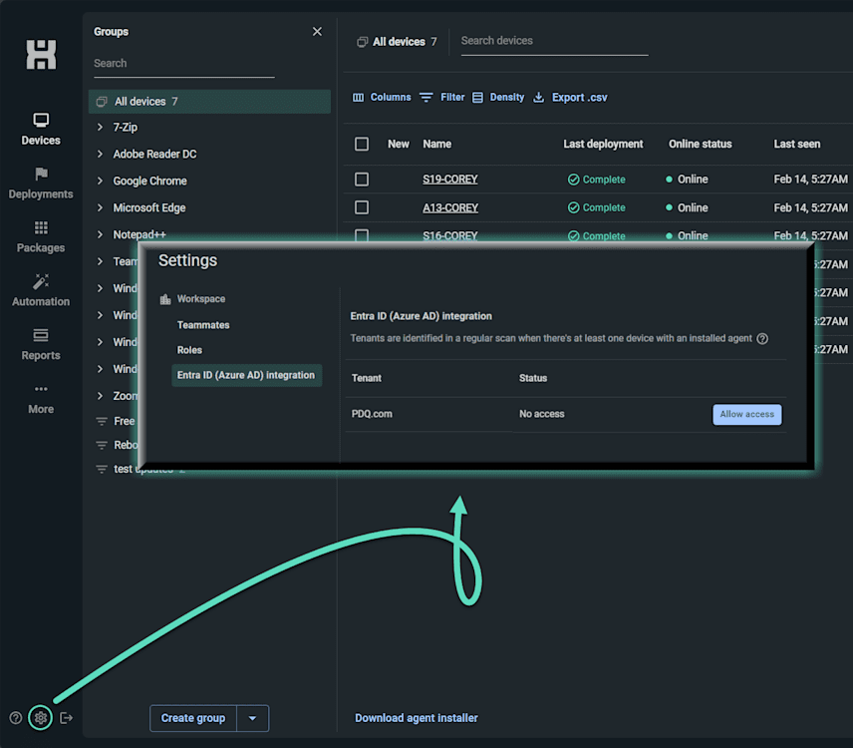Screen dimensions: 853x748
Task: Open Automation magic wand icon
Action: [x=41, y=281]
